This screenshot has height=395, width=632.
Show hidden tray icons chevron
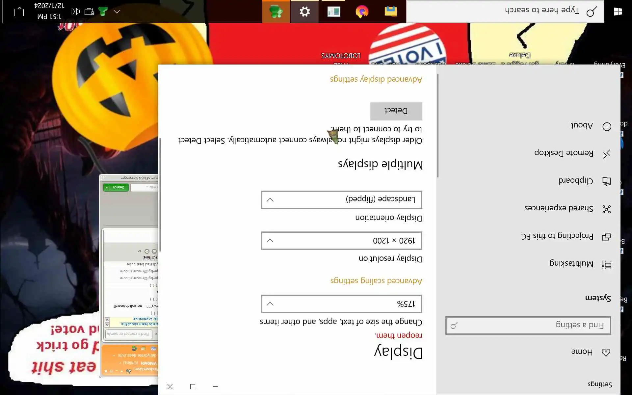click(x=117, y=12)
